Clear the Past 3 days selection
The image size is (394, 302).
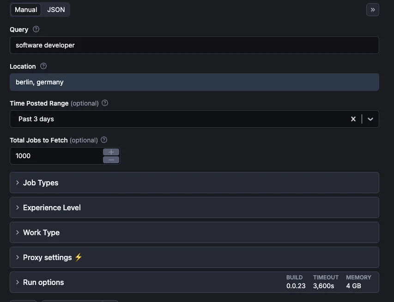pyautogui.click(x=353, y=119)
